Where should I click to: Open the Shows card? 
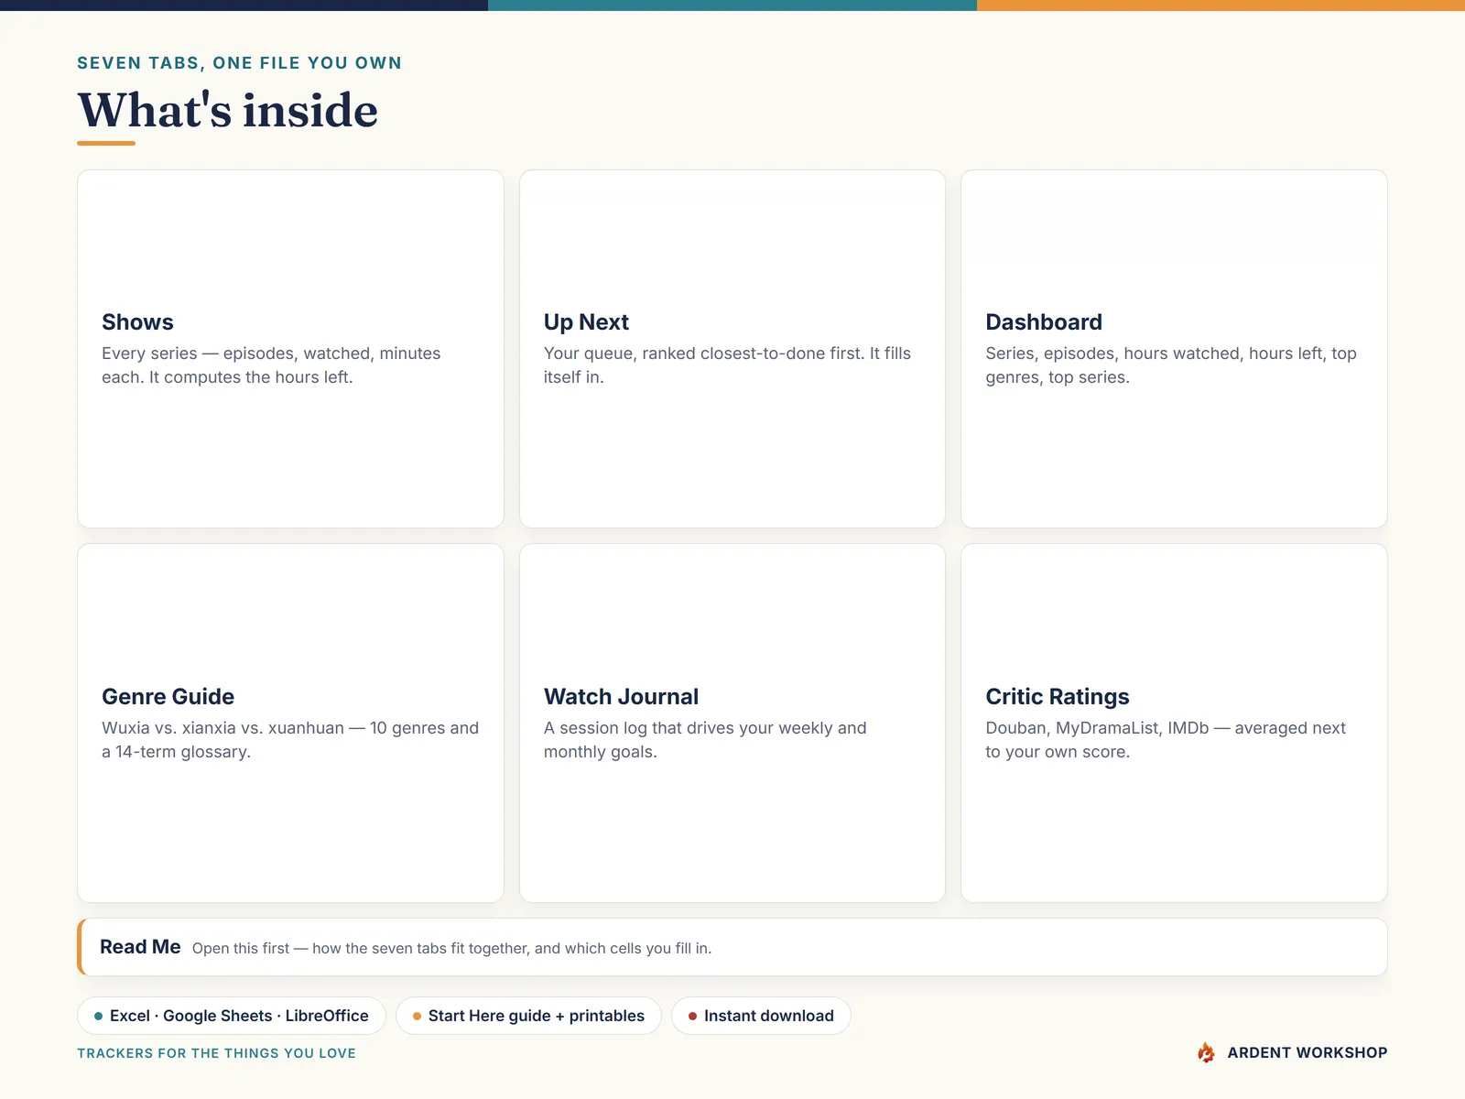click(290, 349)
